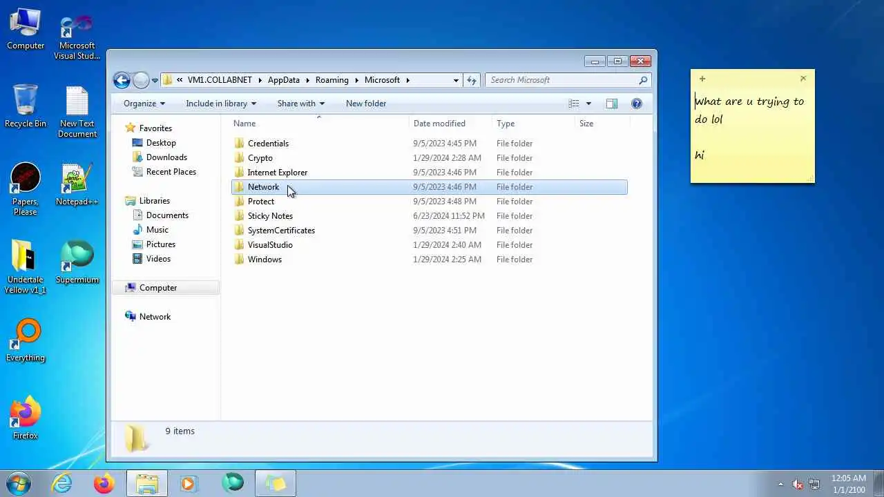
Task: Select Downloads in Favorites sidebar
Action: (x=166, y=157)
